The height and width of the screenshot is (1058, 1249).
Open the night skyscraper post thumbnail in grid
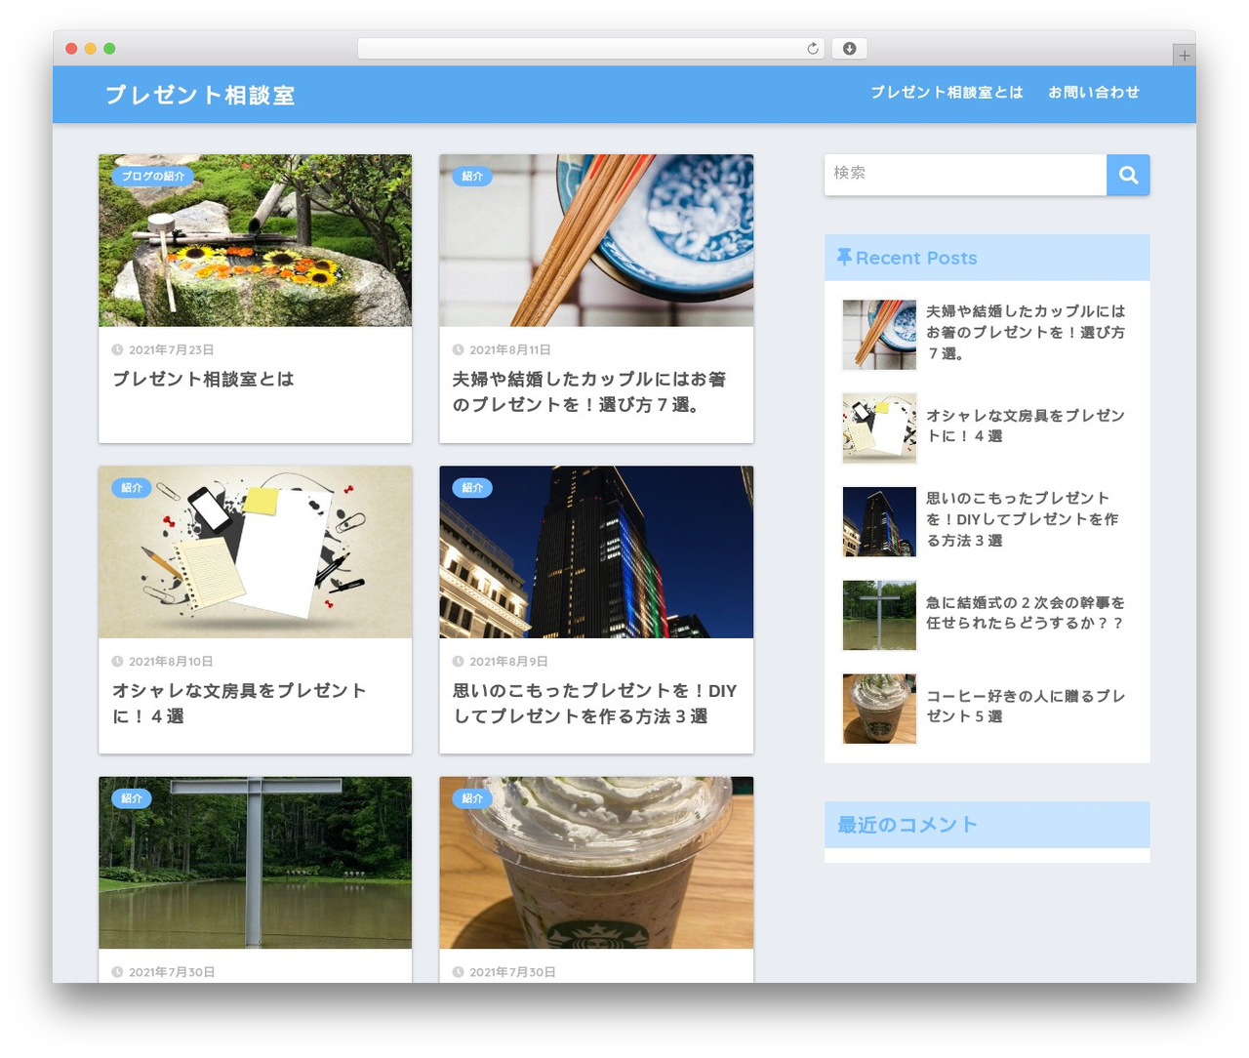coord(596,551)
